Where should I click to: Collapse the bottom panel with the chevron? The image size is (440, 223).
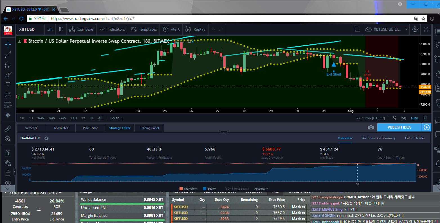[224, 132]
